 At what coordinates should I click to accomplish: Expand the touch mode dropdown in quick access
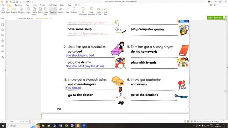29,1
